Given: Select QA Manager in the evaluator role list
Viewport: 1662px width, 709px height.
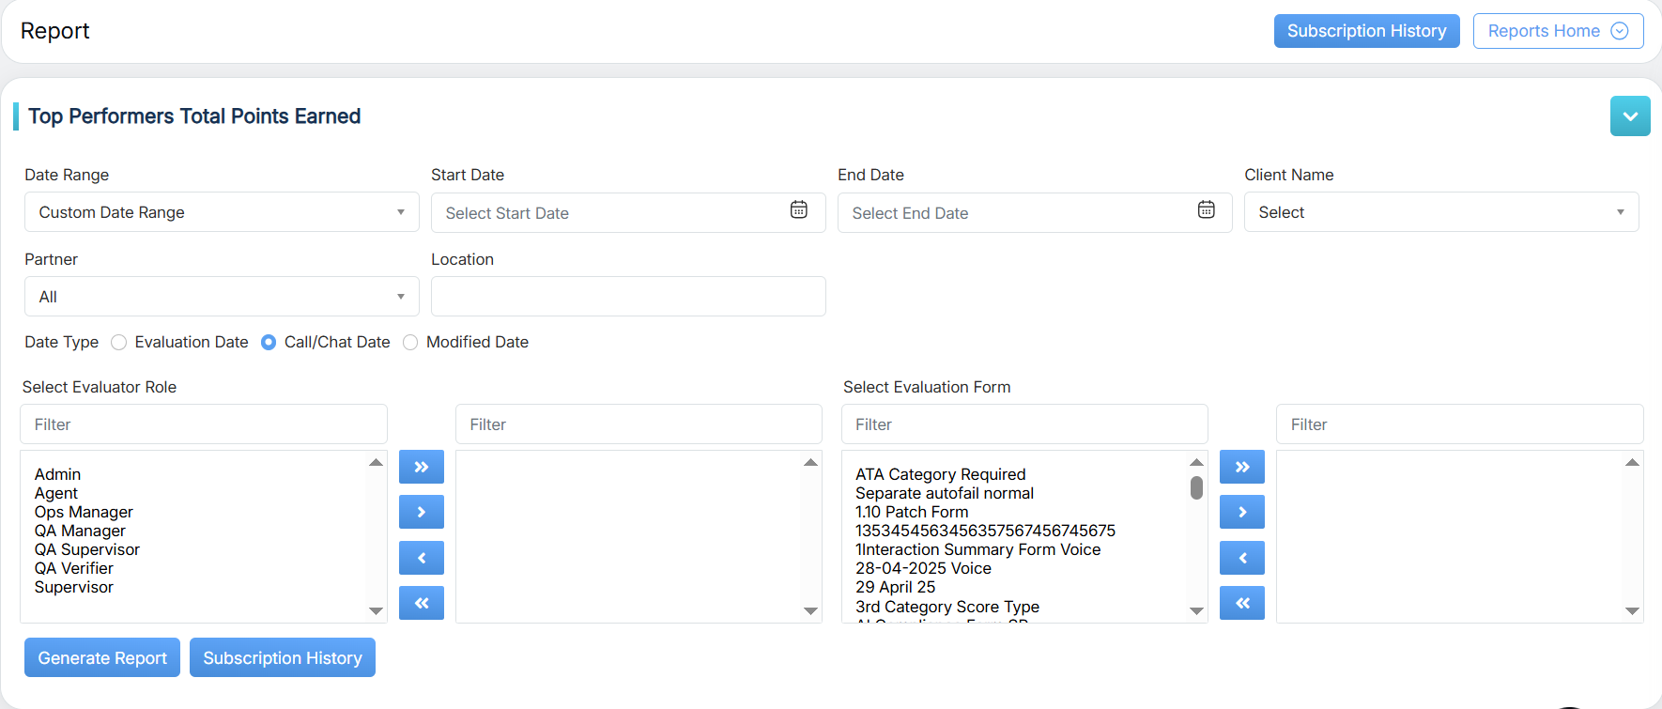Looking at the screenshot, I should click(80, 531).
